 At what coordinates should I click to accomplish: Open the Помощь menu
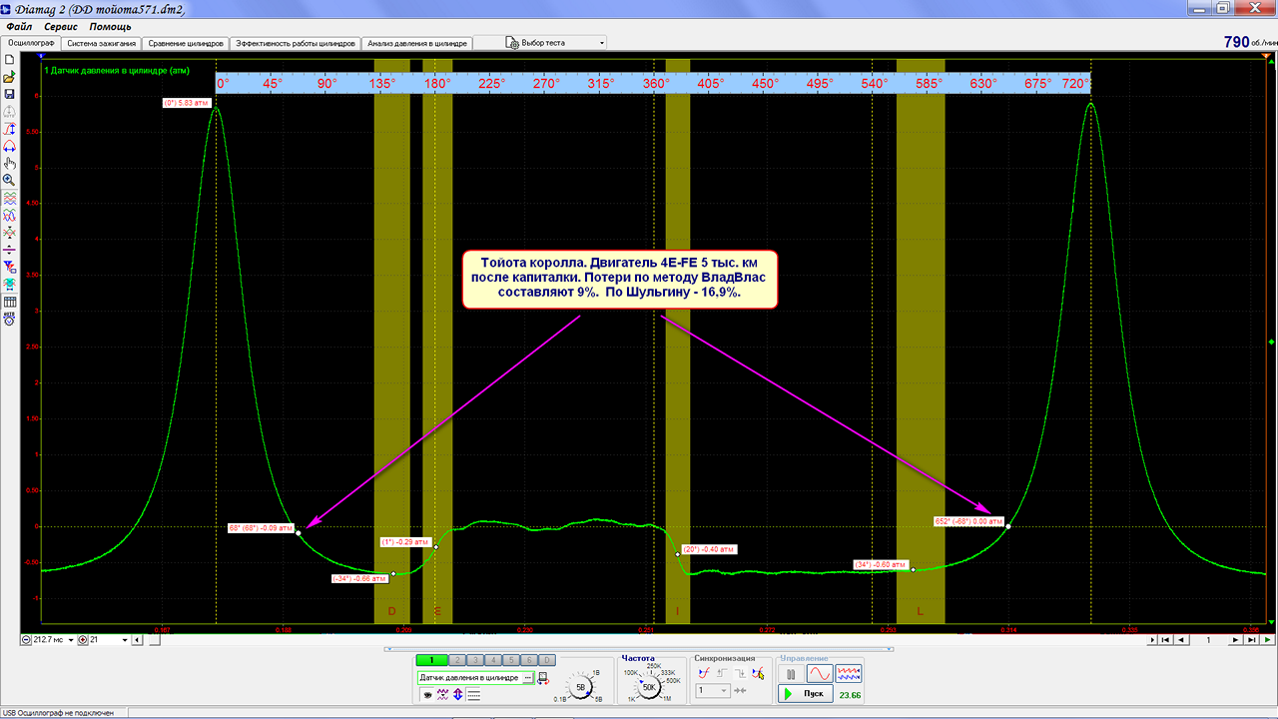point(110,27)
